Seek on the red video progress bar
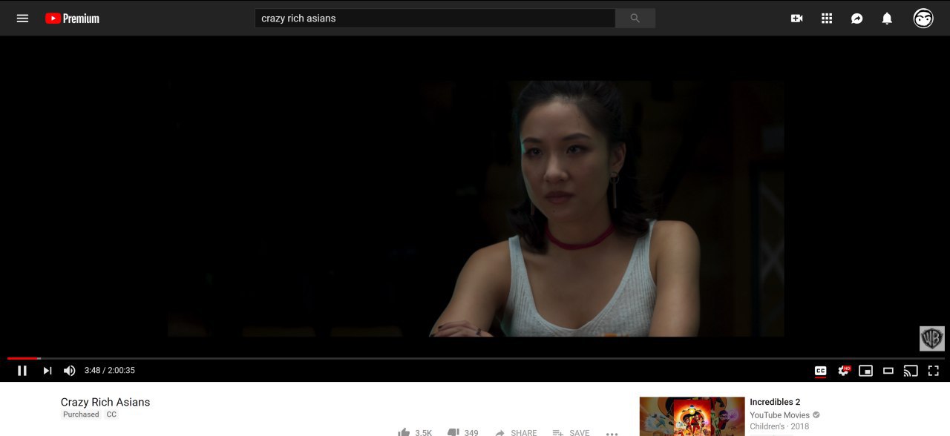The width and height of the screenshot is (950, 436). pyautogui.click(x=475, y=358)
